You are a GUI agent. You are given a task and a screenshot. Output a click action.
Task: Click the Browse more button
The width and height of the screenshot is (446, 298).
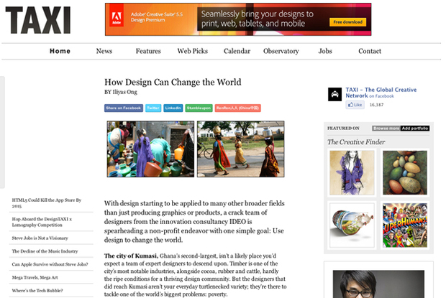coord(386,129)
